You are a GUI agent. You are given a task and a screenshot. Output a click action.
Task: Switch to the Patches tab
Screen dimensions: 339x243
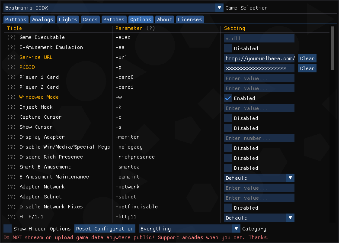114,19
